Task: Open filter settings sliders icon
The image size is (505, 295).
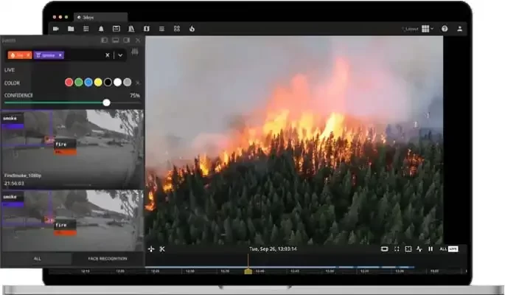Action: (x=135, y=52)
